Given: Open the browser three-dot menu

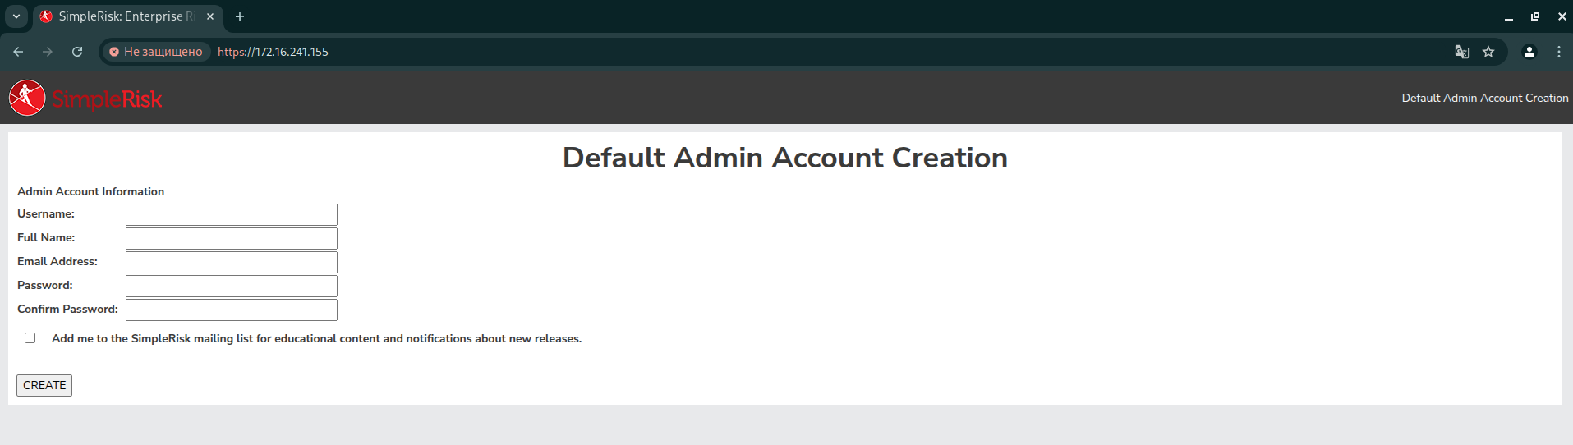Looking at the screenshot, I should (1559, 52).
